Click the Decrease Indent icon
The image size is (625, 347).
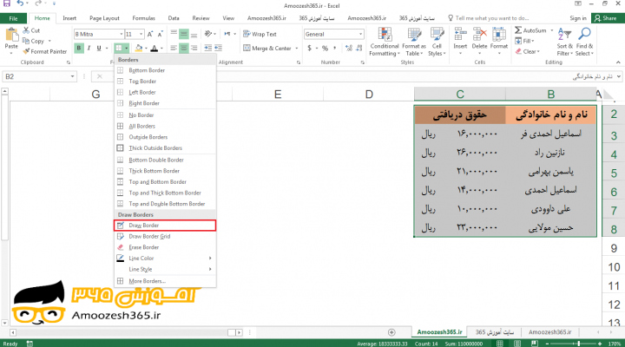[x=208, y=48]
